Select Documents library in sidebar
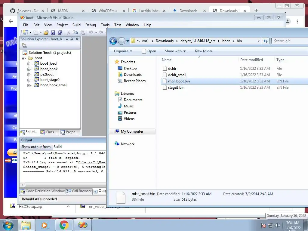Viewport: 308px width, 231px height. pyautogui.click(x=133, y=100)
